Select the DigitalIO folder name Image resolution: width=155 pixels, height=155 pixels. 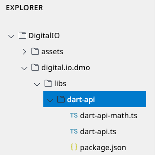click(x=44, y=36)
